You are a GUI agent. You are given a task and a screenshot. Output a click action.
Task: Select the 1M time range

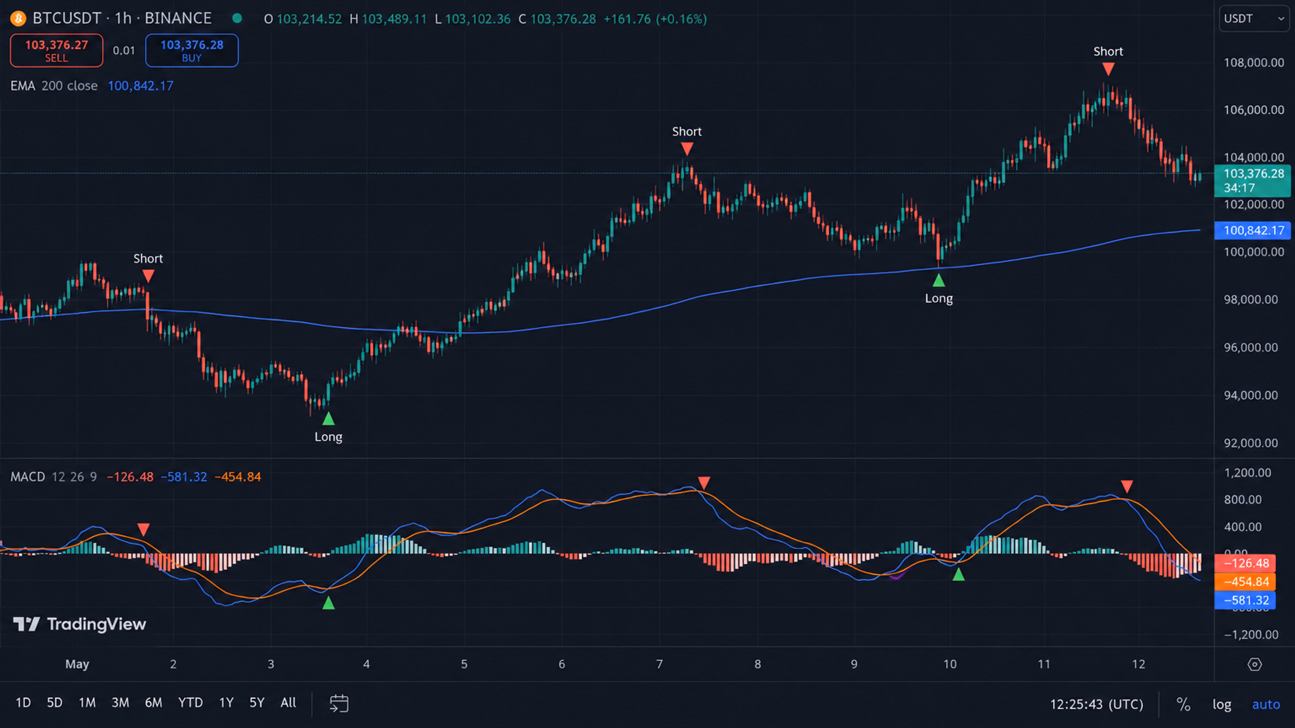tap(87, 703)
